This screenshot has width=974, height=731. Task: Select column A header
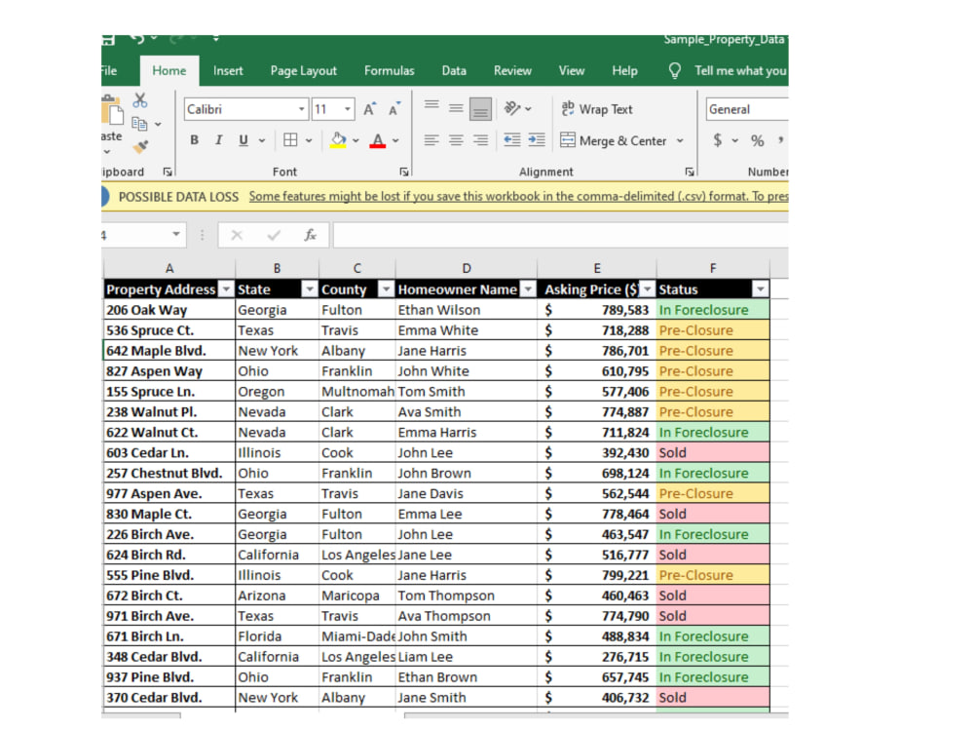pos(169,269)
